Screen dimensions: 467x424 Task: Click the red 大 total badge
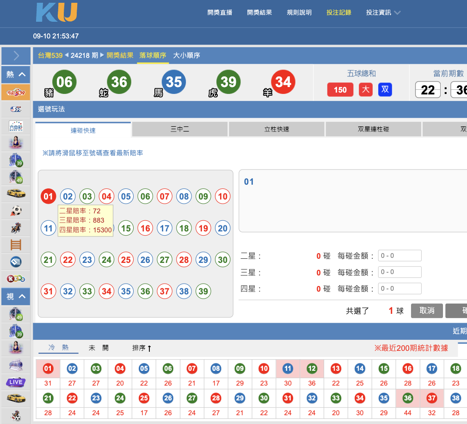[x=366, y=89]
